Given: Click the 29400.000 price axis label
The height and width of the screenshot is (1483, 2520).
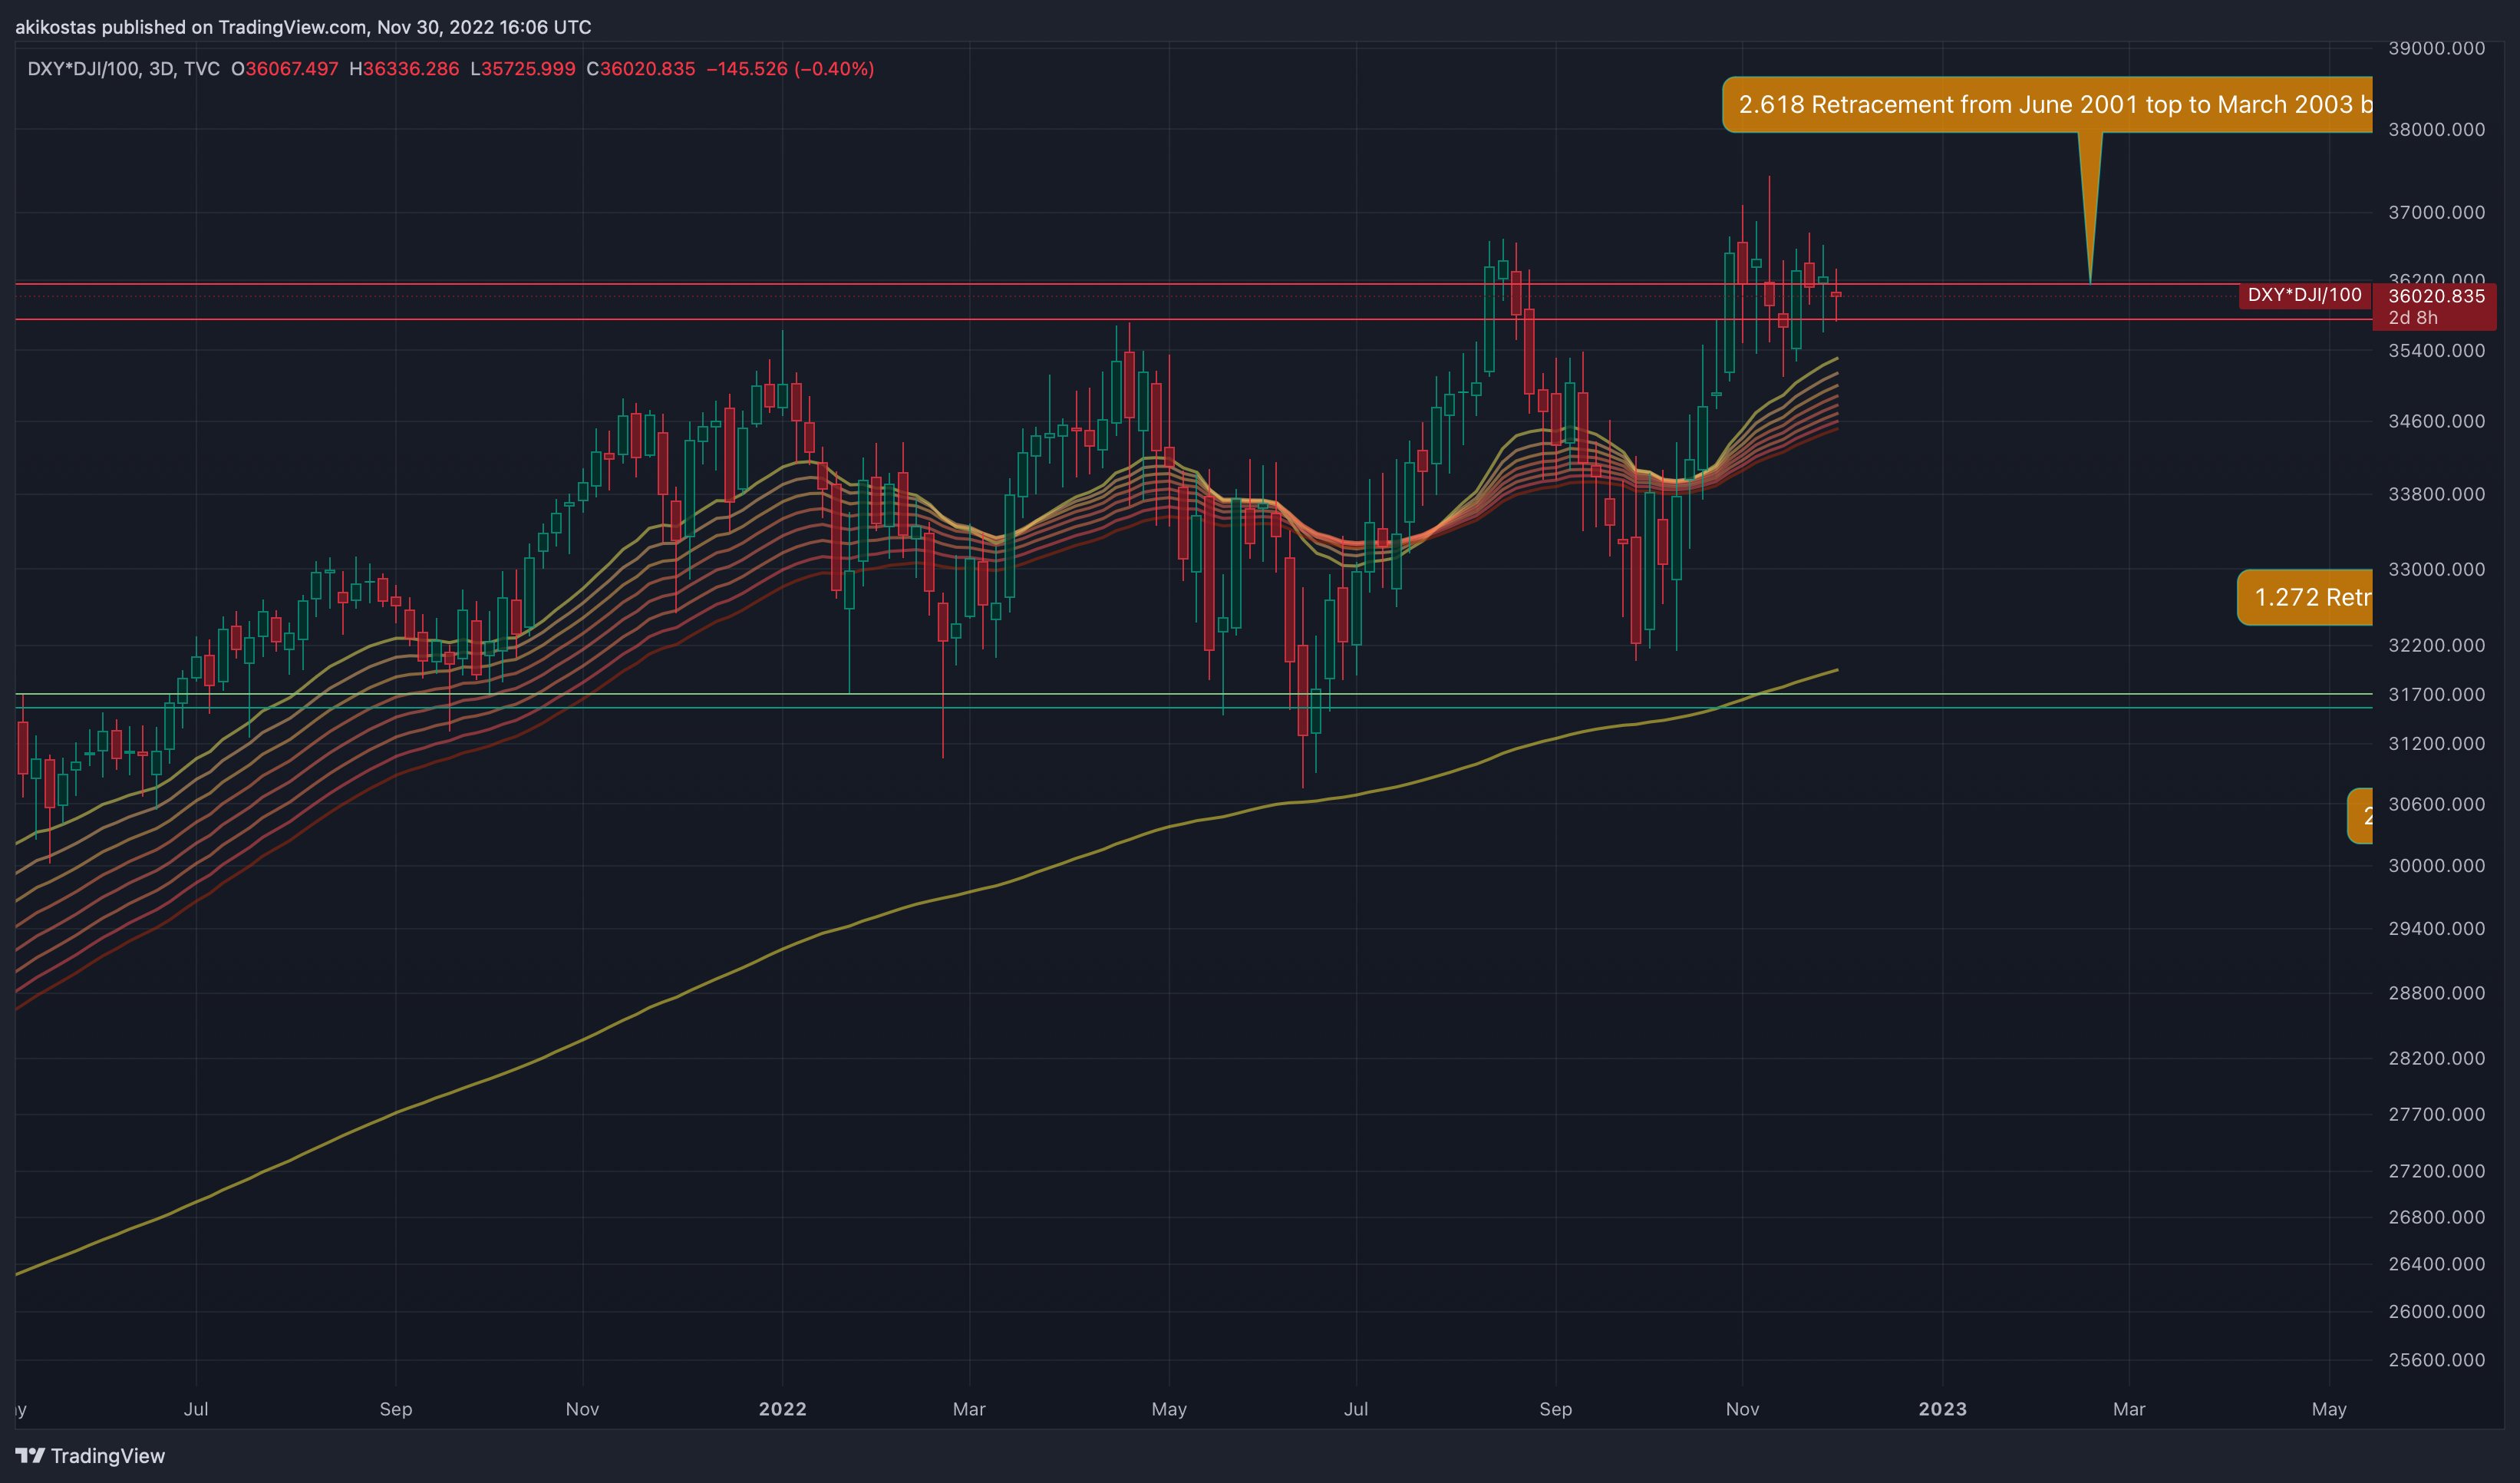Looking at the screenshot, I should pos(2436,929).
